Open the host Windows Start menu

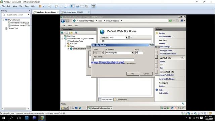[x=4, y=118]
